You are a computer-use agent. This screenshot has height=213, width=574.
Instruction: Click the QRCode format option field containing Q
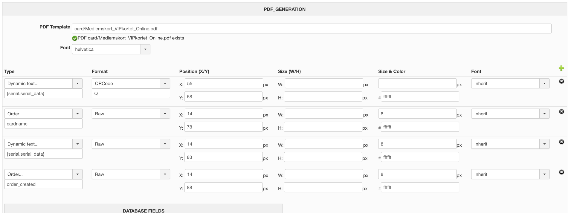[131, 94]
